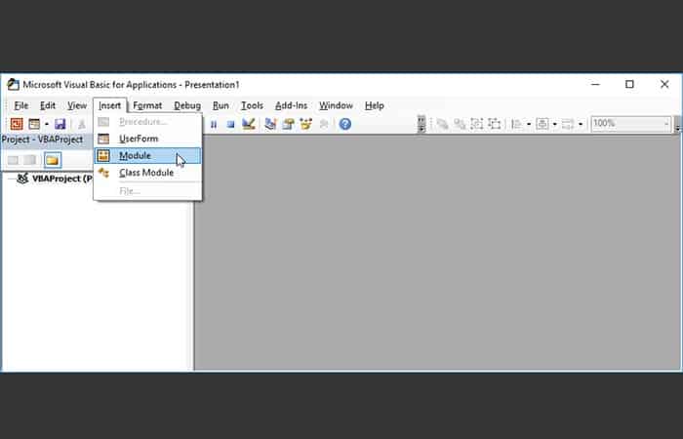Viewport: 683px width, 439px height.
Task: Open UserForm toolbar options at far right
Action: (x=677, y=124)
